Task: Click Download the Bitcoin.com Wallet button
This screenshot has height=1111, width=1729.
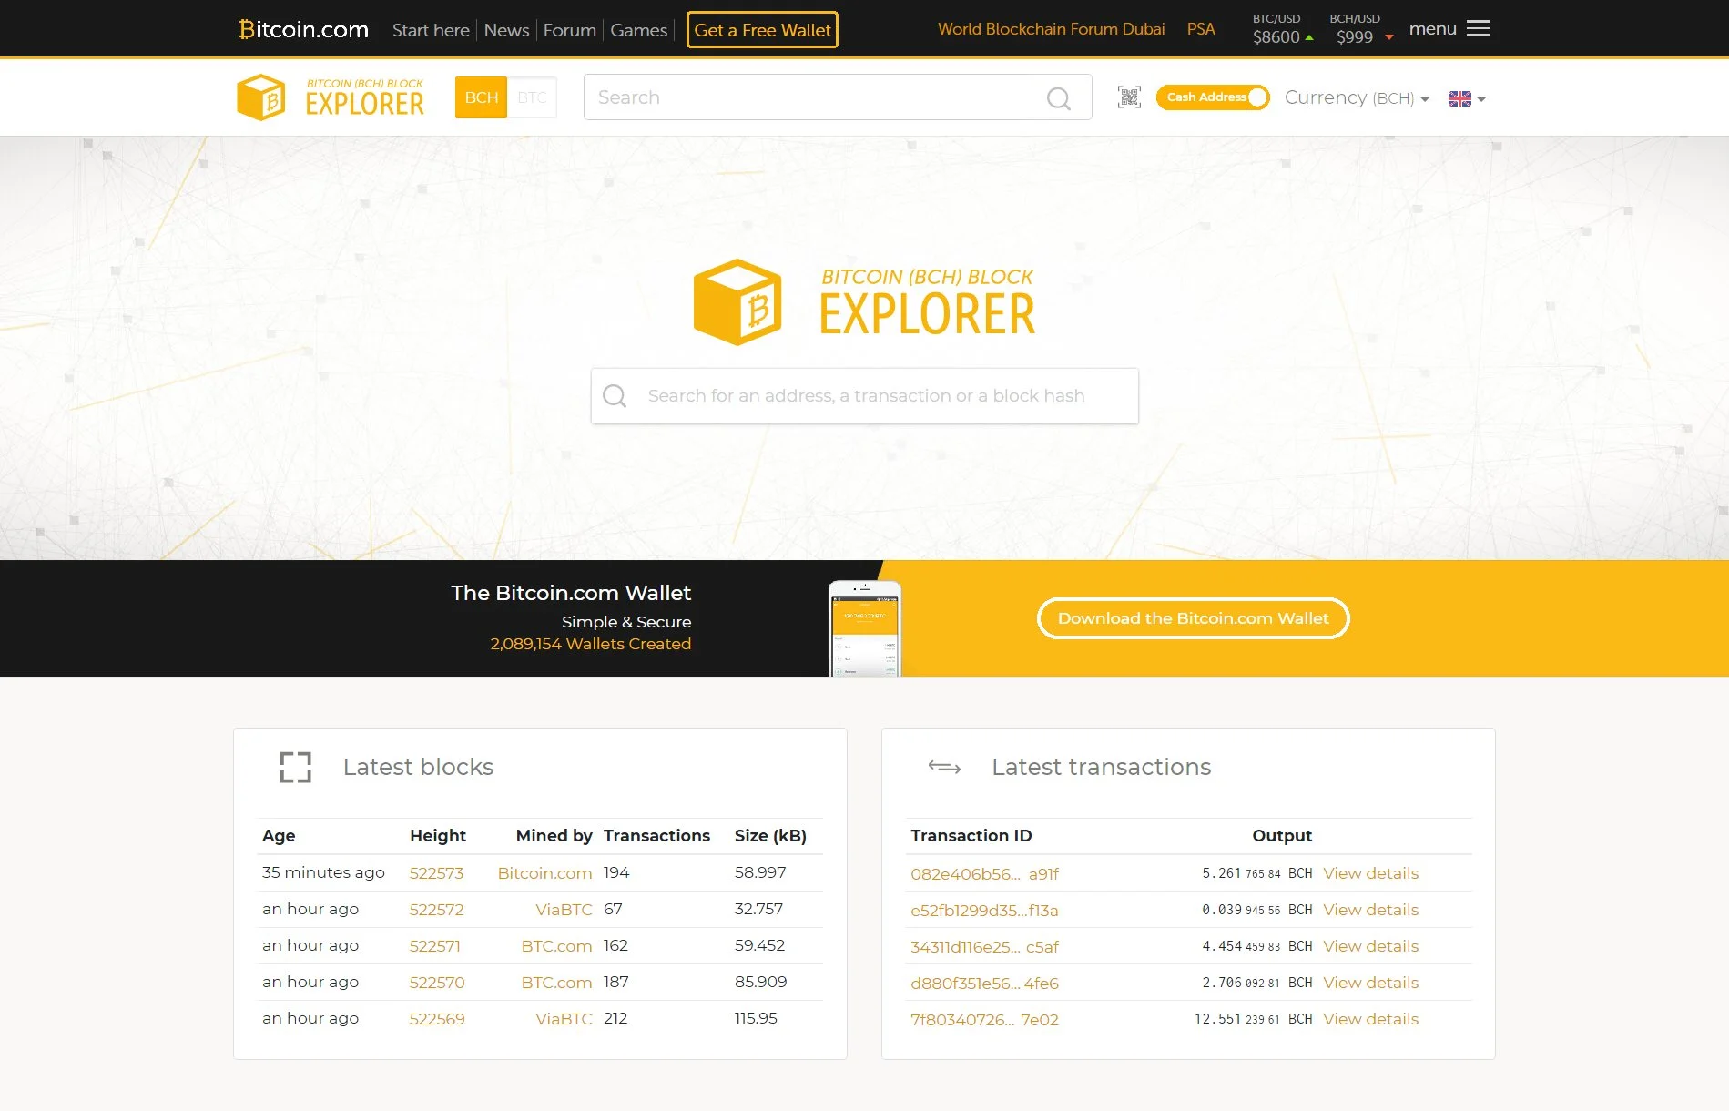Action: 1193,618
